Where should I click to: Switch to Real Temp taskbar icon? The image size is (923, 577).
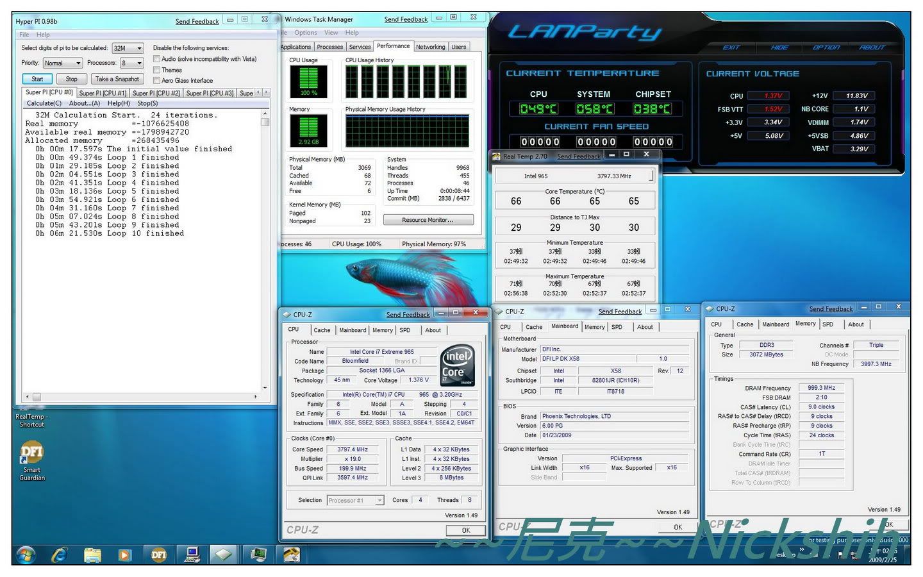tap(292, 555)
